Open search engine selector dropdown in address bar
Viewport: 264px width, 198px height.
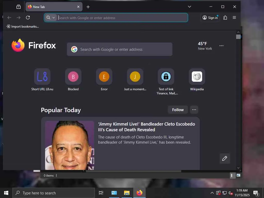[x=51, y=18]
